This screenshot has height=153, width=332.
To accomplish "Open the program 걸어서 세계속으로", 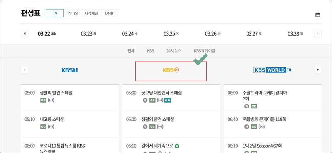I will (x=157, y=146).
